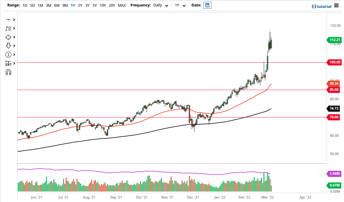Open the hamburger menu
This screenshot has width=344, height=202.
[336, 6]
